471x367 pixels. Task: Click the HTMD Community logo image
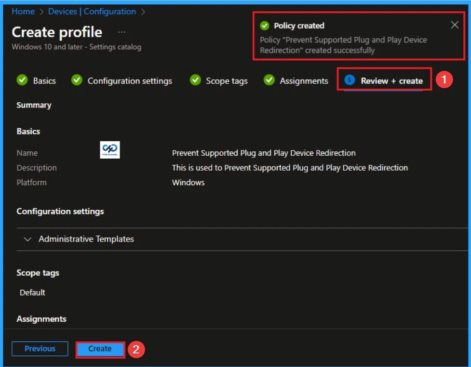(109, 150)
